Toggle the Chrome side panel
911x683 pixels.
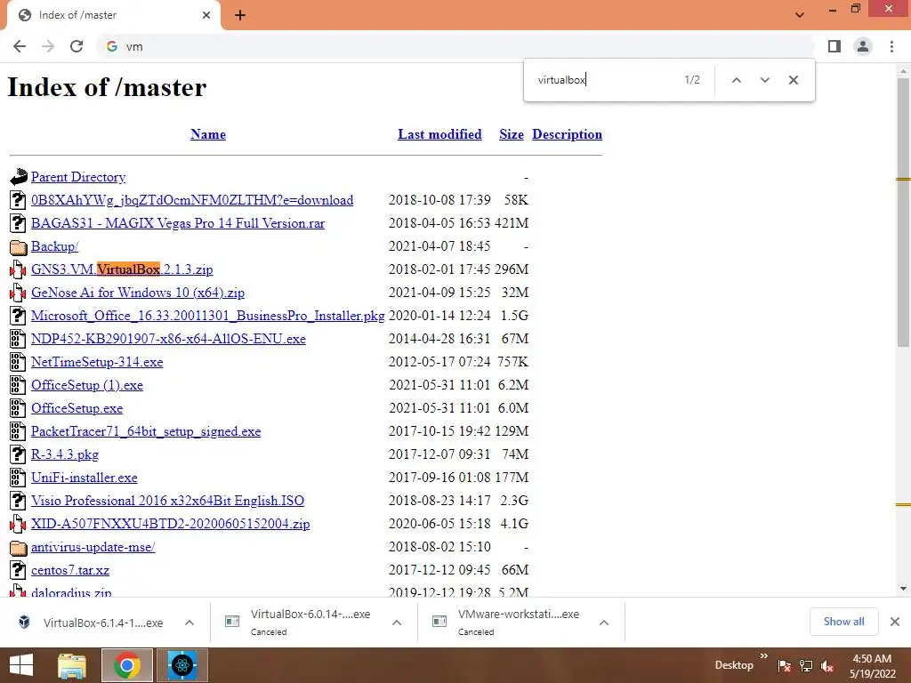click(x=834, y=46)
